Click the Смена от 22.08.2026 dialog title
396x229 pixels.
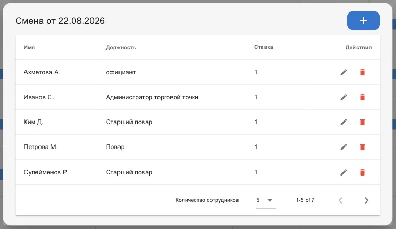tap(60, 21)
